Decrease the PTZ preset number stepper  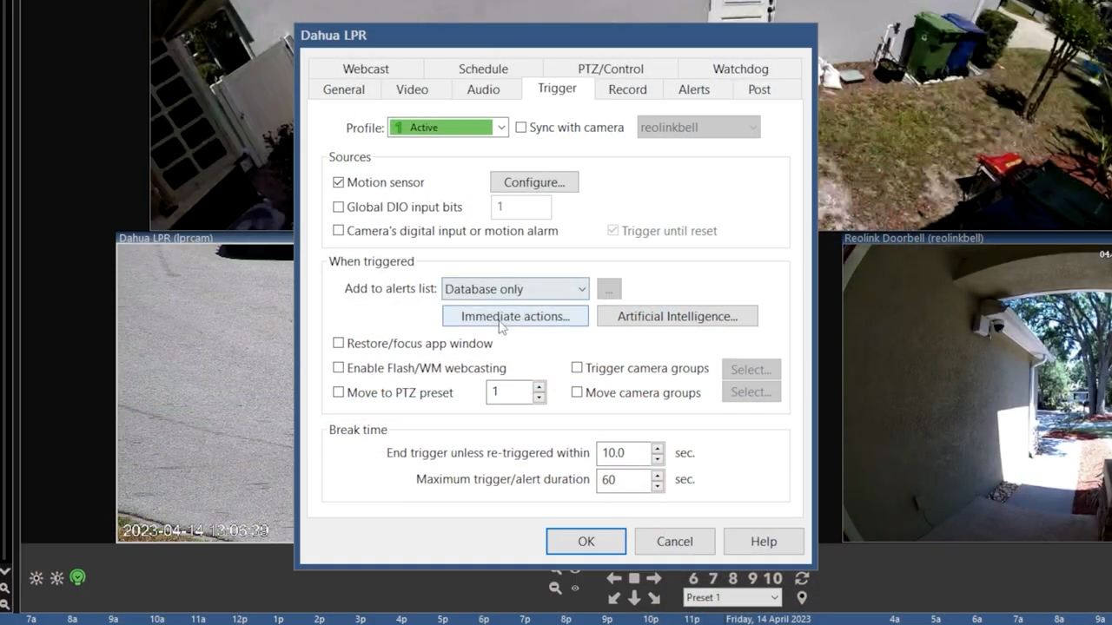(x=539, y=398)
